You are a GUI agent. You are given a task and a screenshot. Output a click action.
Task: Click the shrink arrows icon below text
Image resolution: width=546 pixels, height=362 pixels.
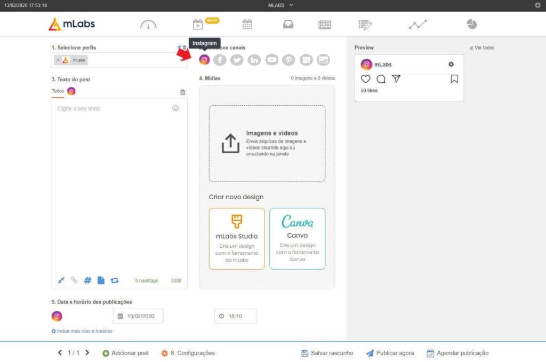[61, 280]
